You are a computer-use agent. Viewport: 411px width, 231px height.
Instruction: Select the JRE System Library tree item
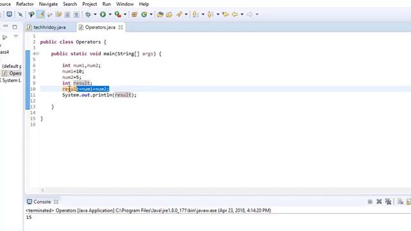click(10, 80)
